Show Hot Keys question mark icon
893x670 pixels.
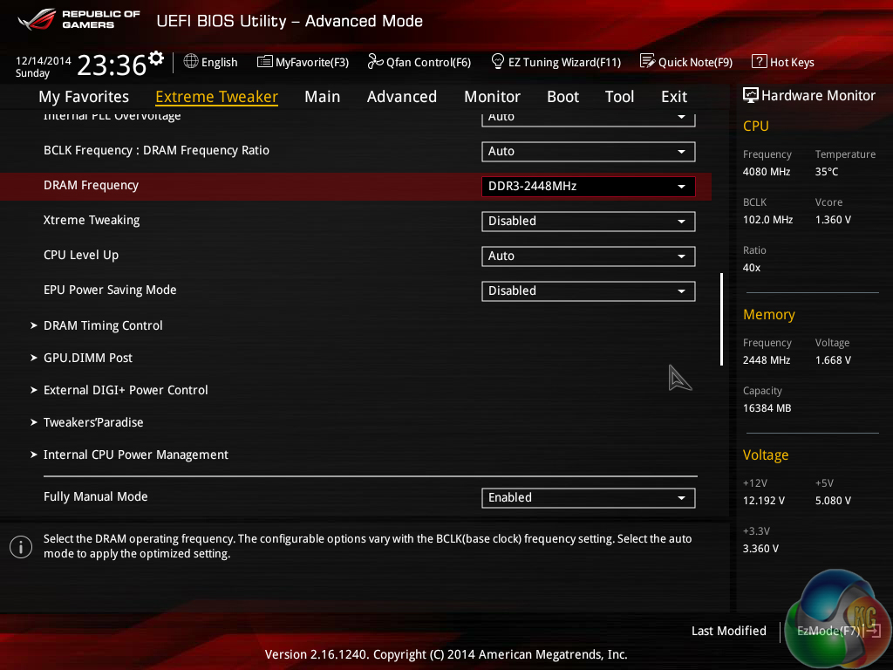pyautogui.click(x=760, y=61)
